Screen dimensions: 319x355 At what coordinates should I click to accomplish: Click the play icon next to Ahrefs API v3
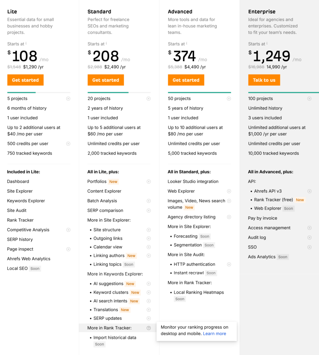coord(310,191)
